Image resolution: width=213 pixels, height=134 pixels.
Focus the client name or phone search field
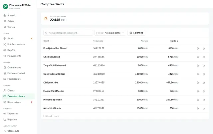pos(68,33)
